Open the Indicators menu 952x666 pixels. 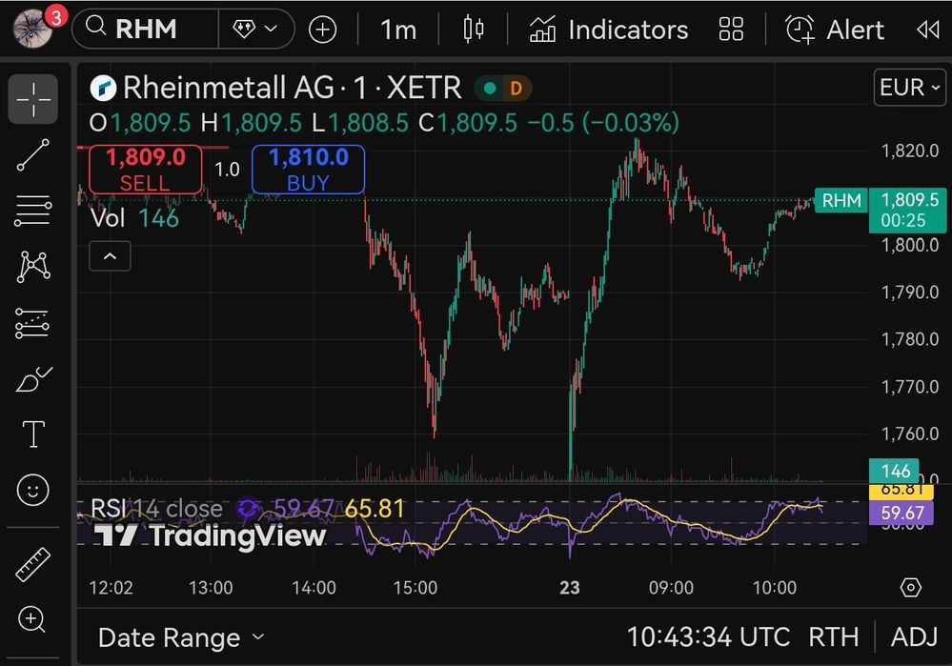(x=609, y=30)
